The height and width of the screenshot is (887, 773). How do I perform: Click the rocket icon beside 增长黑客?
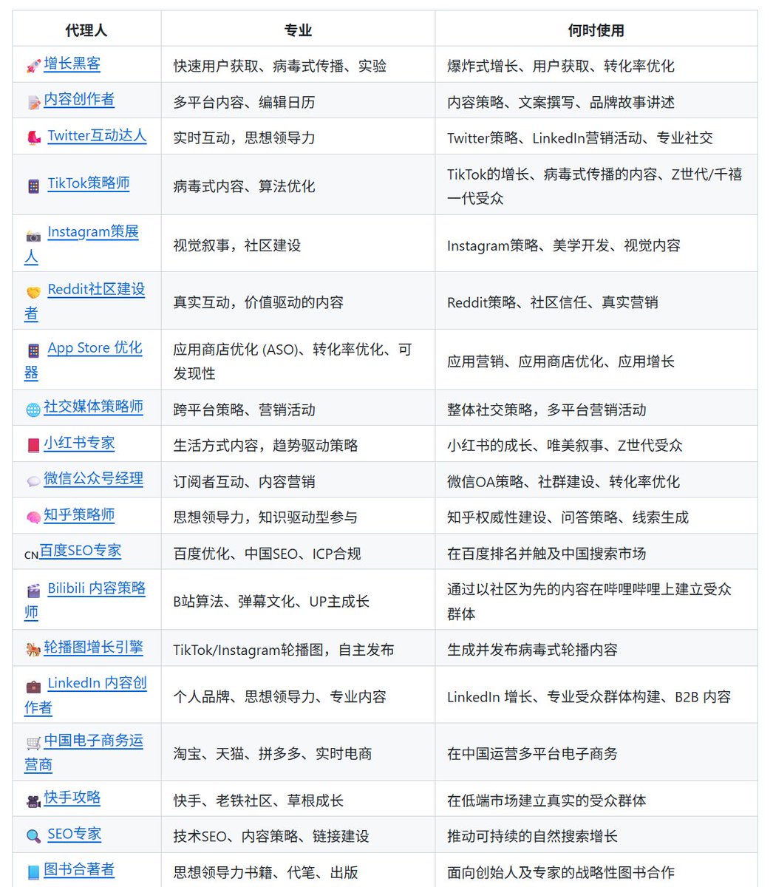coord(33,67)
